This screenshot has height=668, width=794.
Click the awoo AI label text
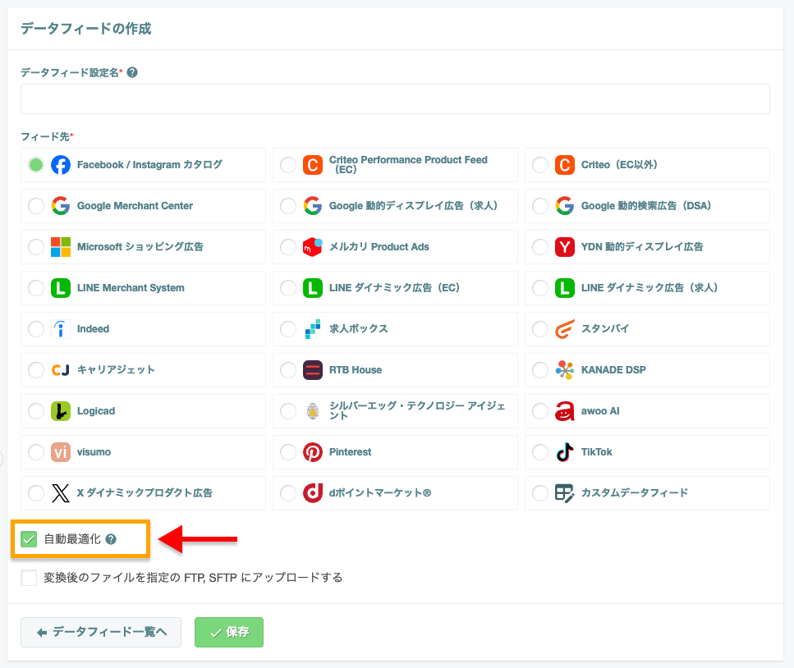(600, 411)
